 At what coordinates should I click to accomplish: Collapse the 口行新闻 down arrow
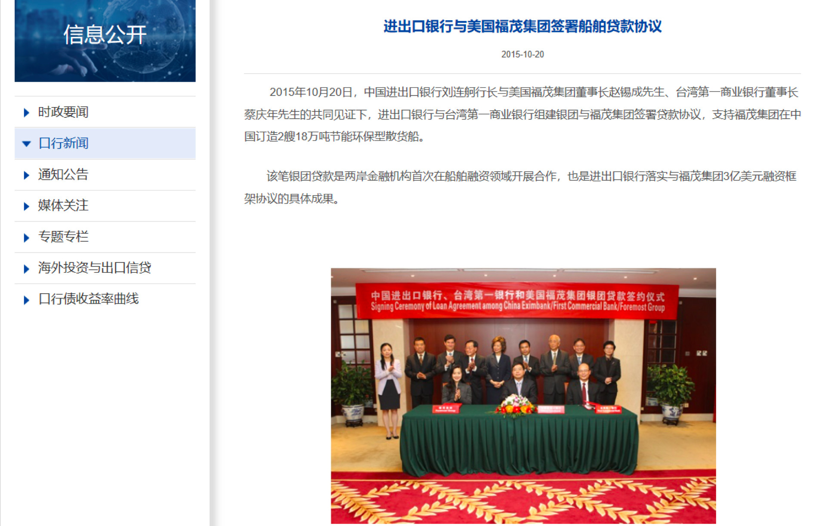(26, 144)
